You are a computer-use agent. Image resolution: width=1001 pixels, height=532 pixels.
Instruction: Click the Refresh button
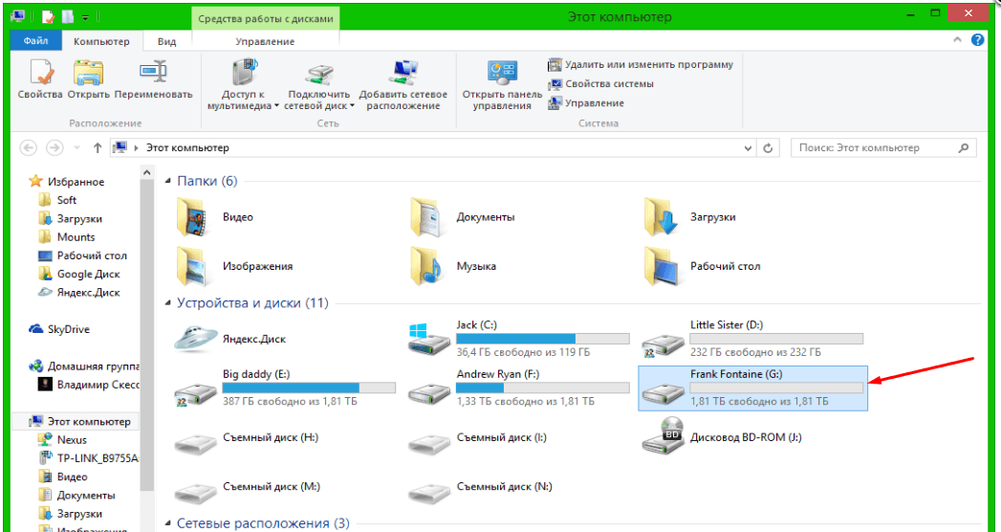click(768, 148)
